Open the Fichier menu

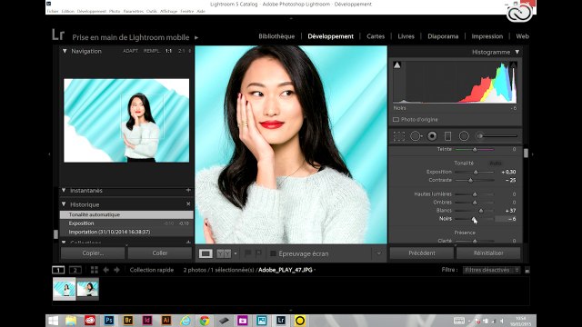(53, 12)
